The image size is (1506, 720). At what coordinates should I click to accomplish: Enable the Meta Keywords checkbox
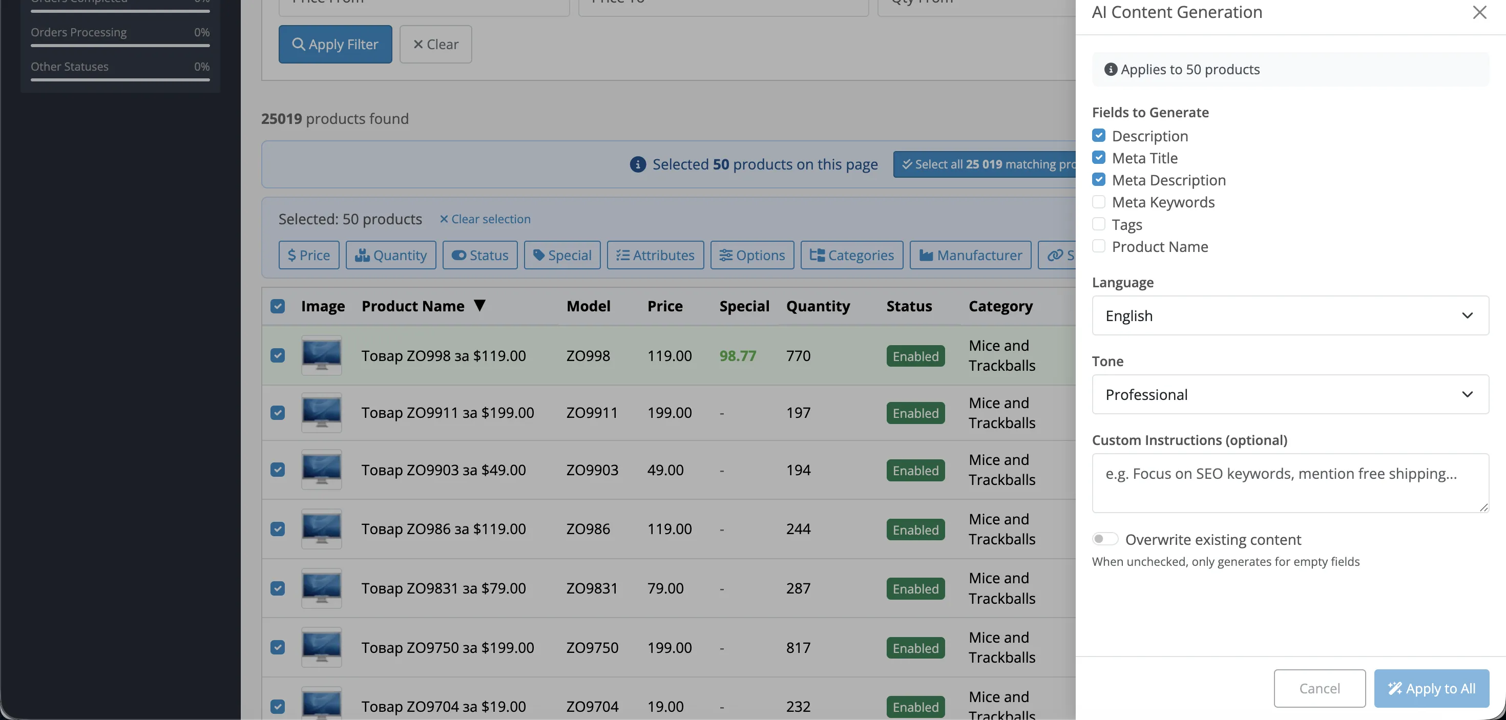(1099, 202)
